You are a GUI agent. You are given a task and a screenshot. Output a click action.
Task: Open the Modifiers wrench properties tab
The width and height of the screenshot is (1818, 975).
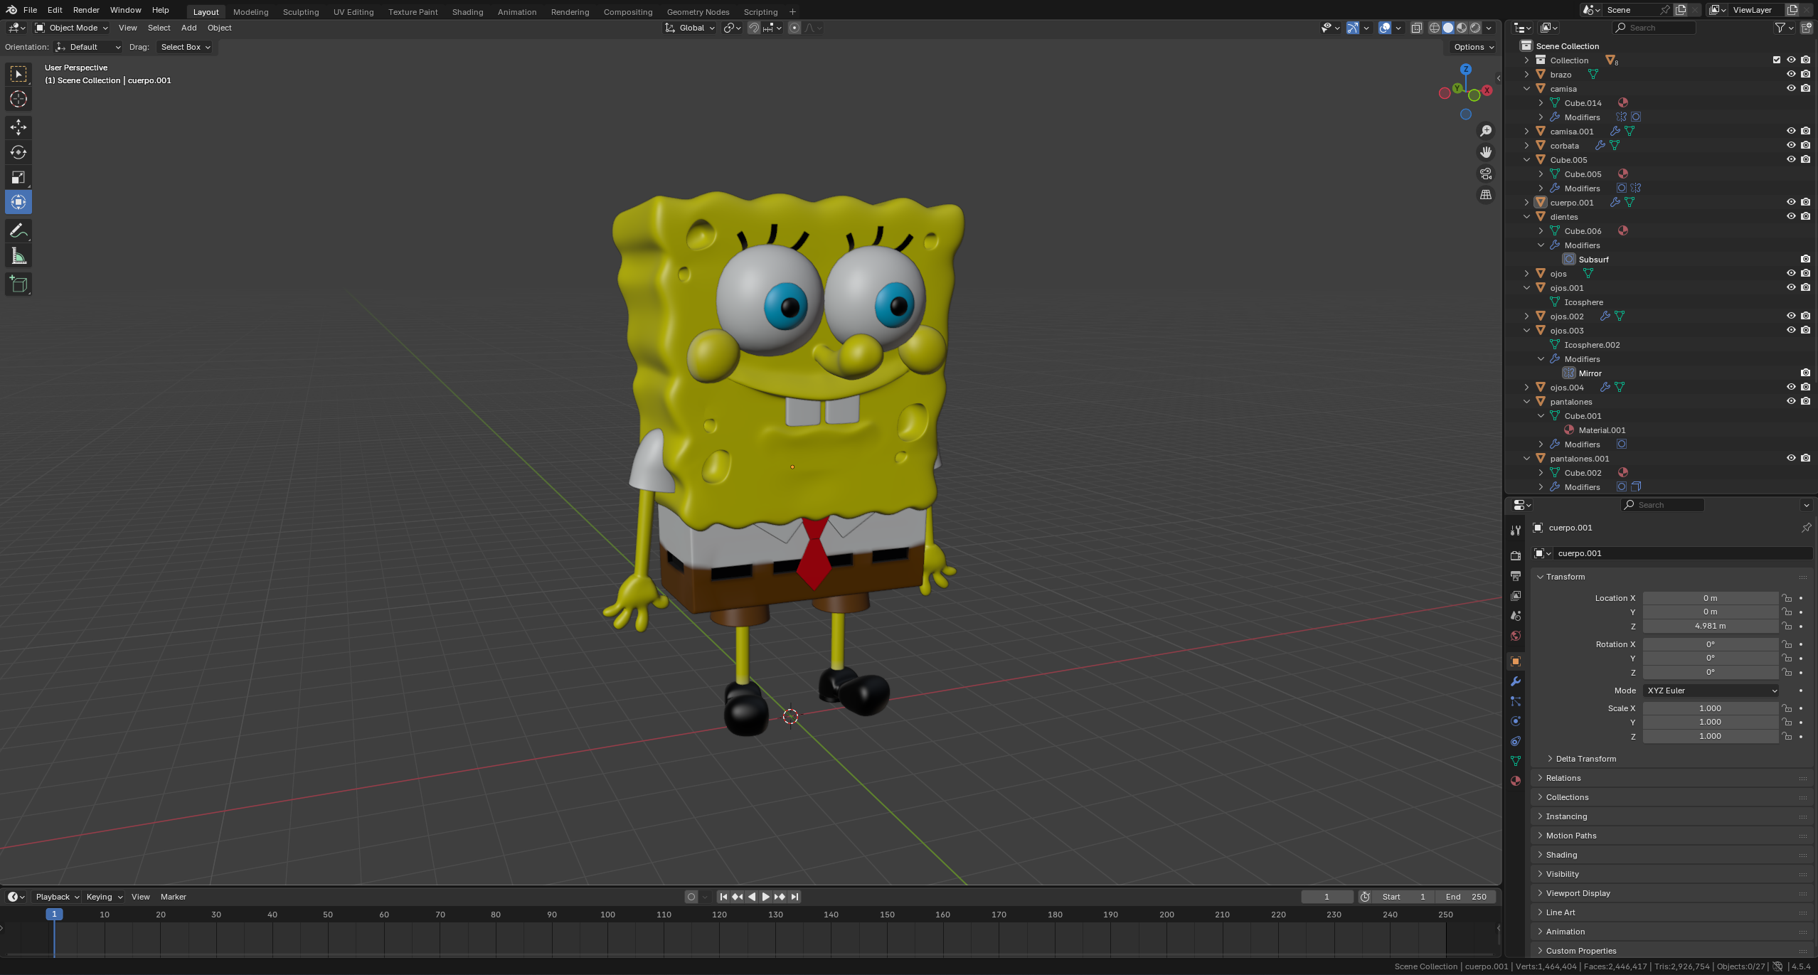click(x=1516, y=681)
